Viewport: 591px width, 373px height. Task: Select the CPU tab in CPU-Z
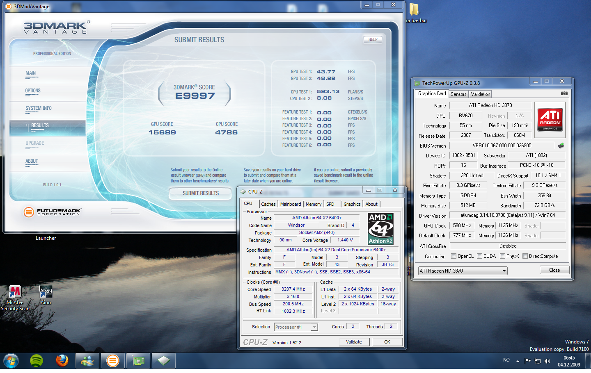248,203
